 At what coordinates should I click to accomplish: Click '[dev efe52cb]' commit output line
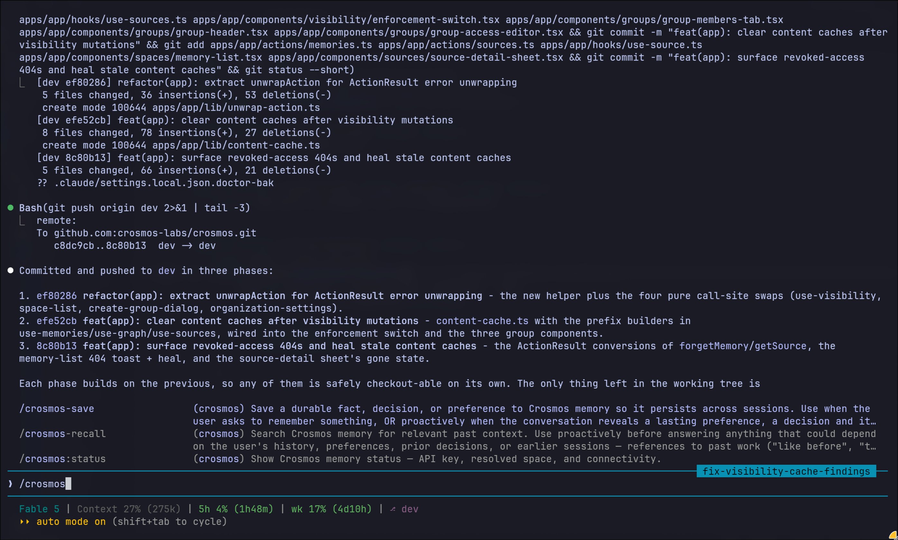(245, 120)
